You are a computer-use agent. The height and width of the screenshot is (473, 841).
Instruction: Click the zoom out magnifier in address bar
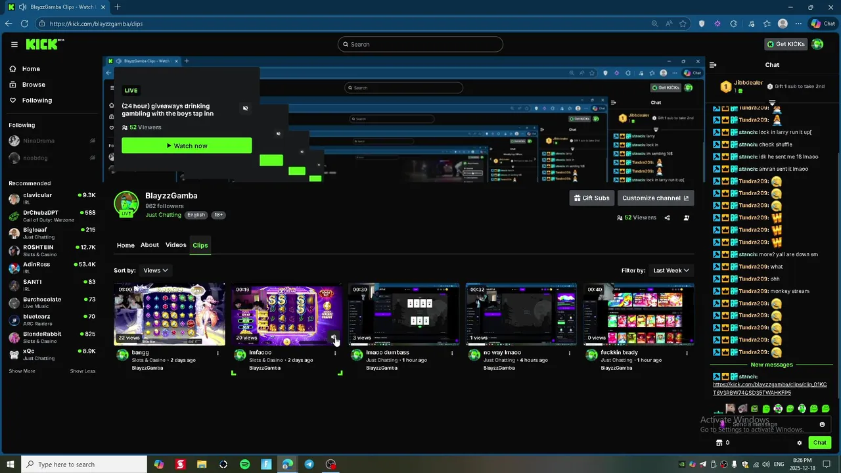[654, 24]
